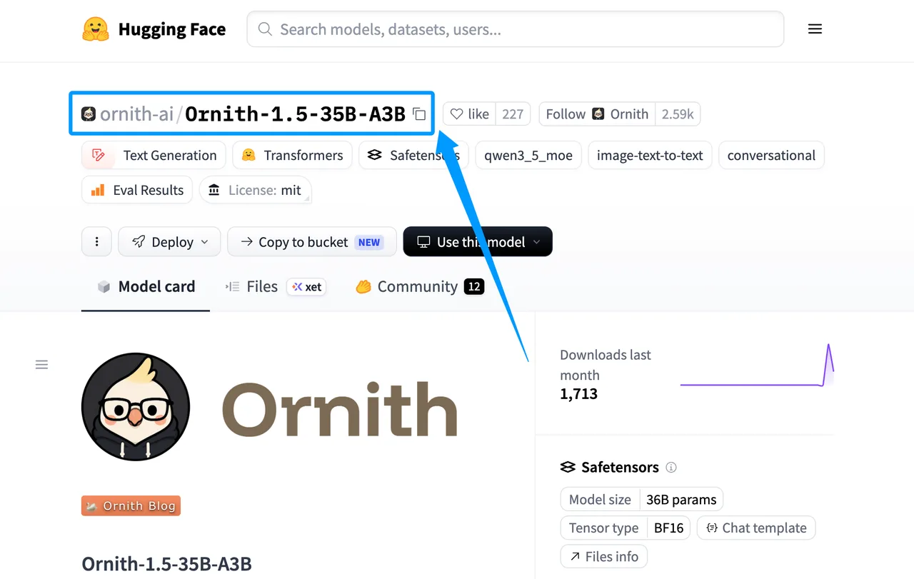Click the Ornith-1.5-35B-A3B heading in model card
Image resolution: width=914 pixels, height=579 pixels.
[167, 564]
